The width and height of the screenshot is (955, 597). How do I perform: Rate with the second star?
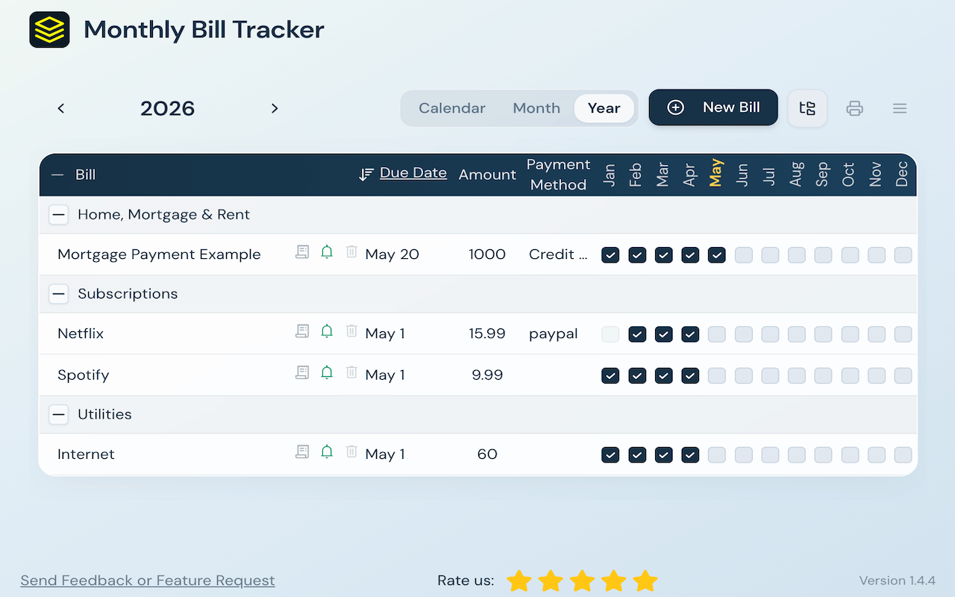tap(551, 581)
